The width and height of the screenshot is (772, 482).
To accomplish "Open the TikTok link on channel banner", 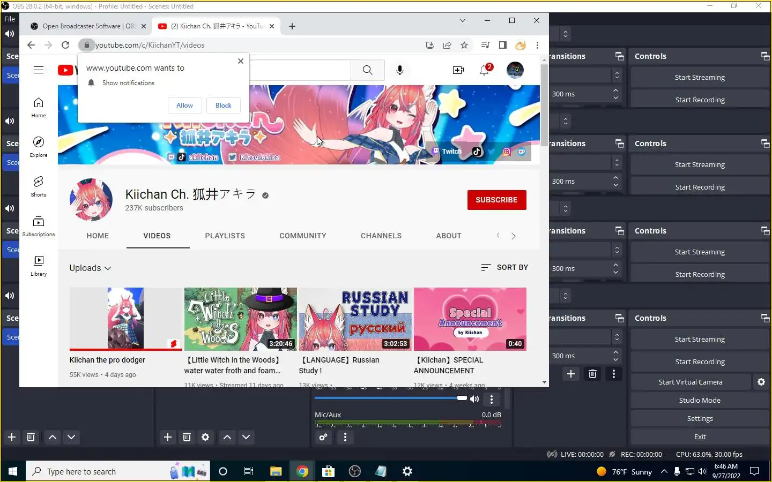I will click(x=477, y=152).
